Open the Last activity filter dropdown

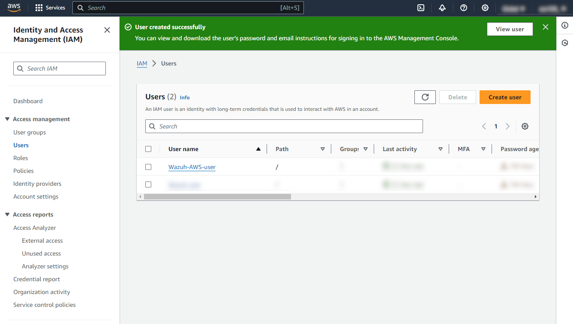pyautogui.click(x=441, y=149)
